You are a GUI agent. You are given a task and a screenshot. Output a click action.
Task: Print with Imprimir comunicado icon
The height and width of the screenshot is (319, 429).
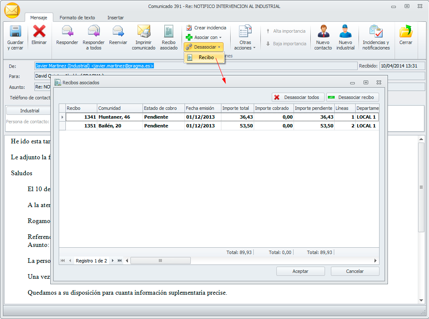(143, 32)
